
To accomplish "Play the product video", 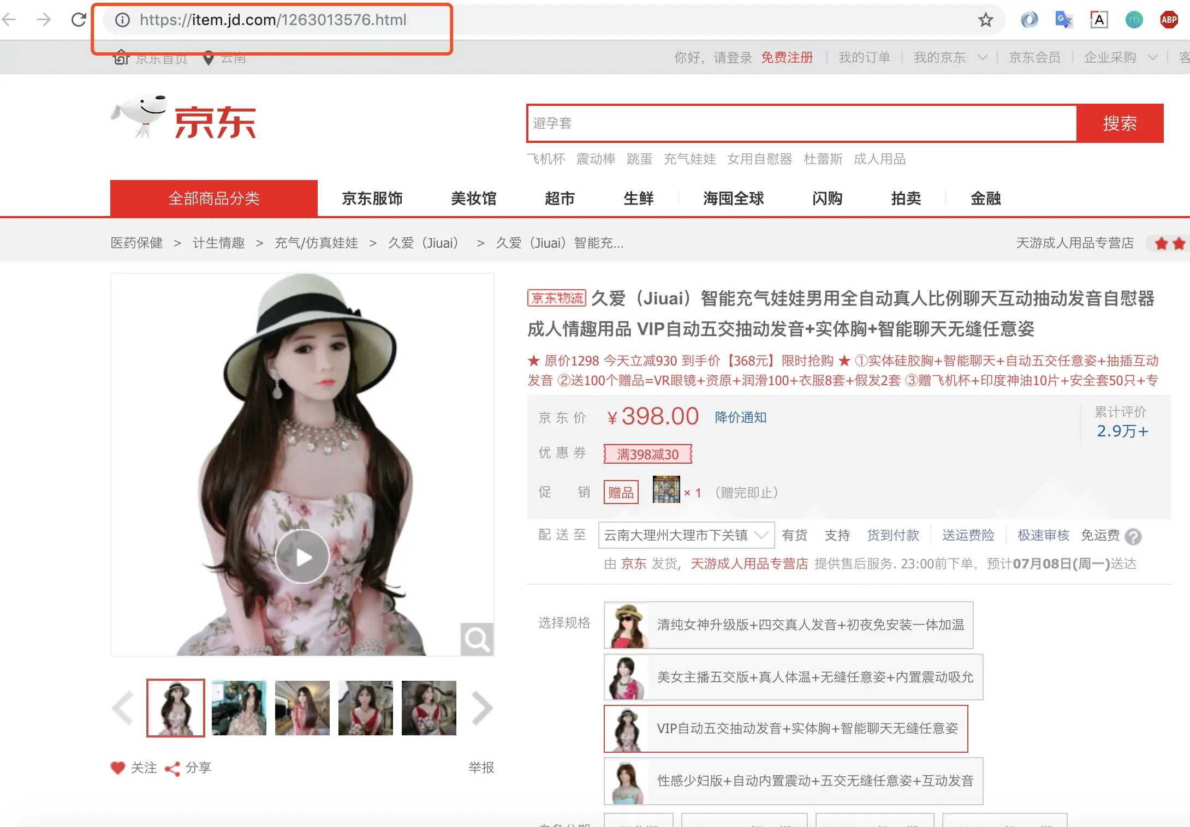I will [x=302, y=556].
